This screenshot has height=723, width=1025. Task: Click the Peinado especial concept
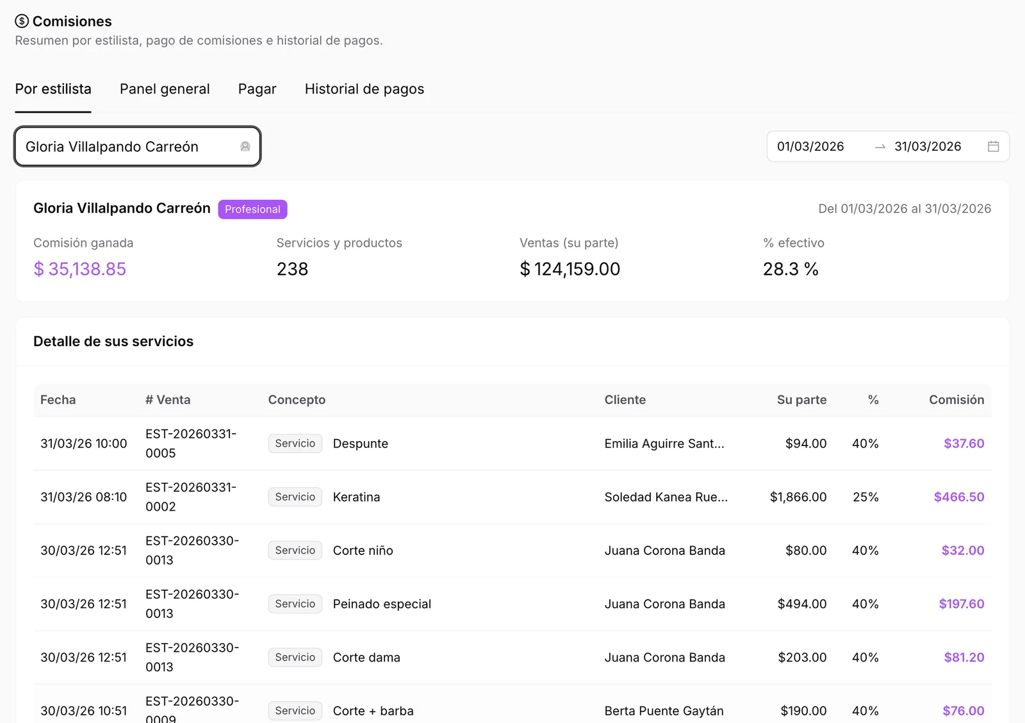coord(382,604)
